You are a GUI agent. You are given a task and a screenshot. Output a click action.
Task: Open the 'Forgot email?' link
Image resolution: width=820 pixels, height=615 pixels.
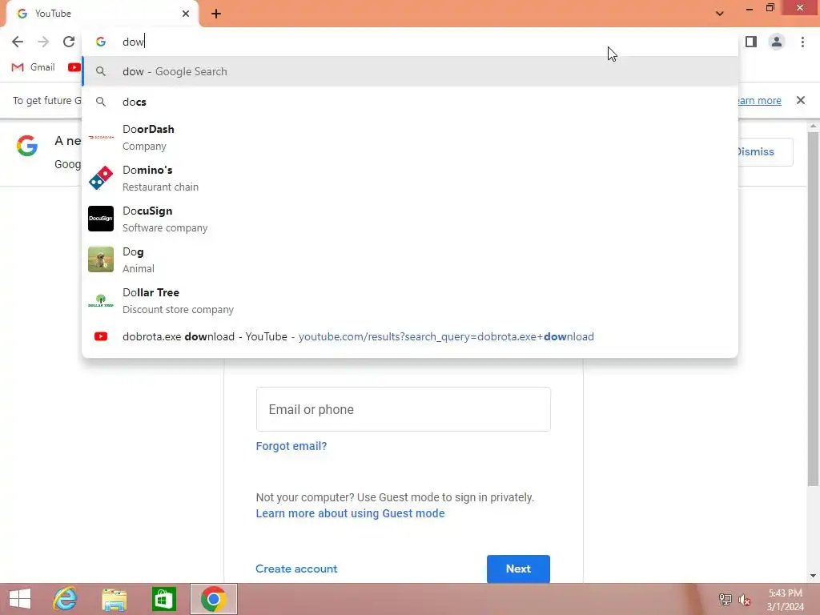[291, 446]
